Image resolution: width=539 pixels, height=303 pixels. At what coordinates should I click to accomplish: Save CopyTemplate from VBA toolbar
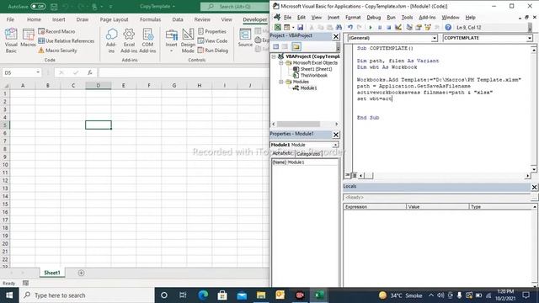pyautogui.click(x=300, y=28)
